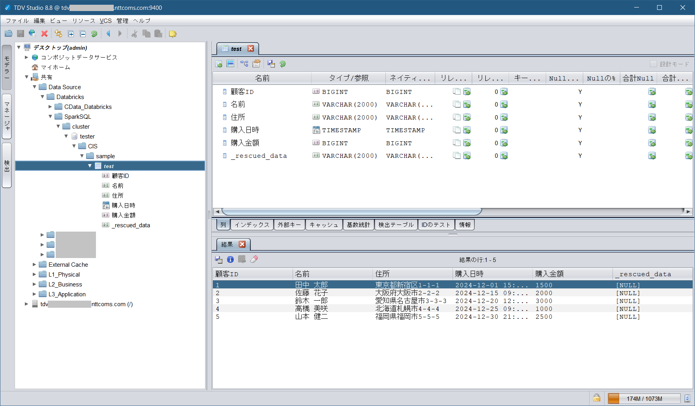Viewport: 695px width, 406px height.
Task: Collapse the SparkSQL folder
Action: pyautogui.click(x=50, y=116)
